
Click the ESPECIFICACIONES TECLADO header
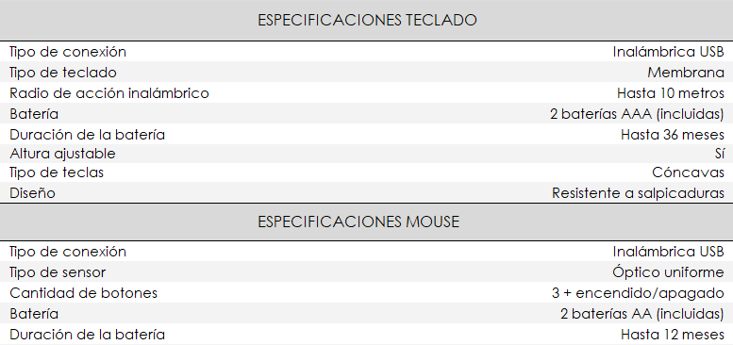tap(367, 20)
